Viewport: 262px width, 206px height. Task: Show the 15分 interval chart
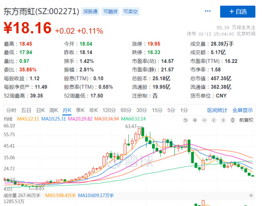(x=157, y=110)
